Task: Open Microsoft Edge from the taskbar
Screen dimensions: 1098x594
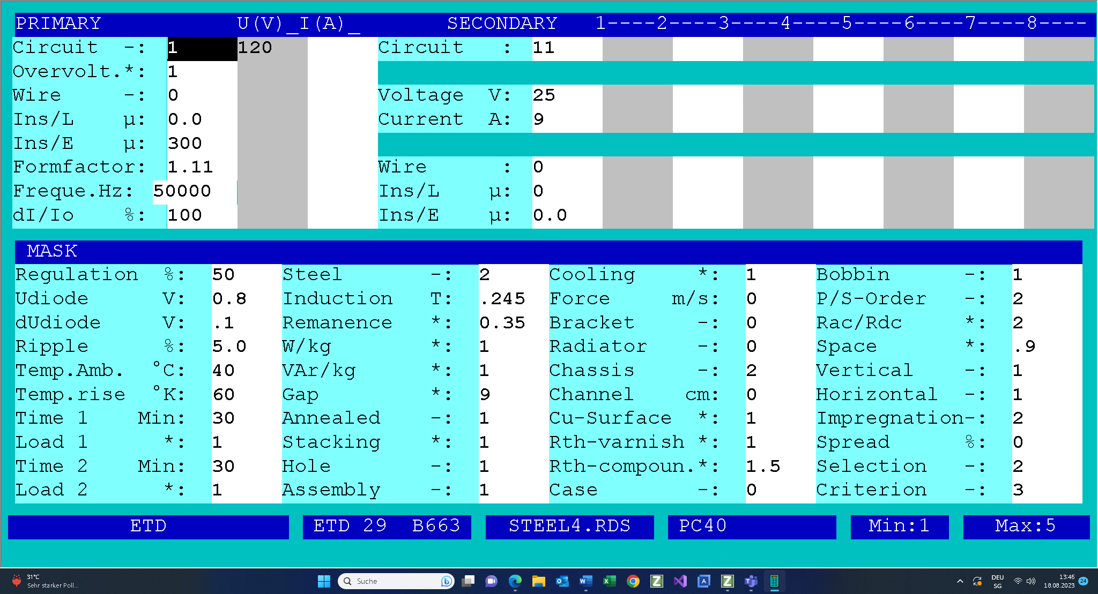Action: coord(515,581)
